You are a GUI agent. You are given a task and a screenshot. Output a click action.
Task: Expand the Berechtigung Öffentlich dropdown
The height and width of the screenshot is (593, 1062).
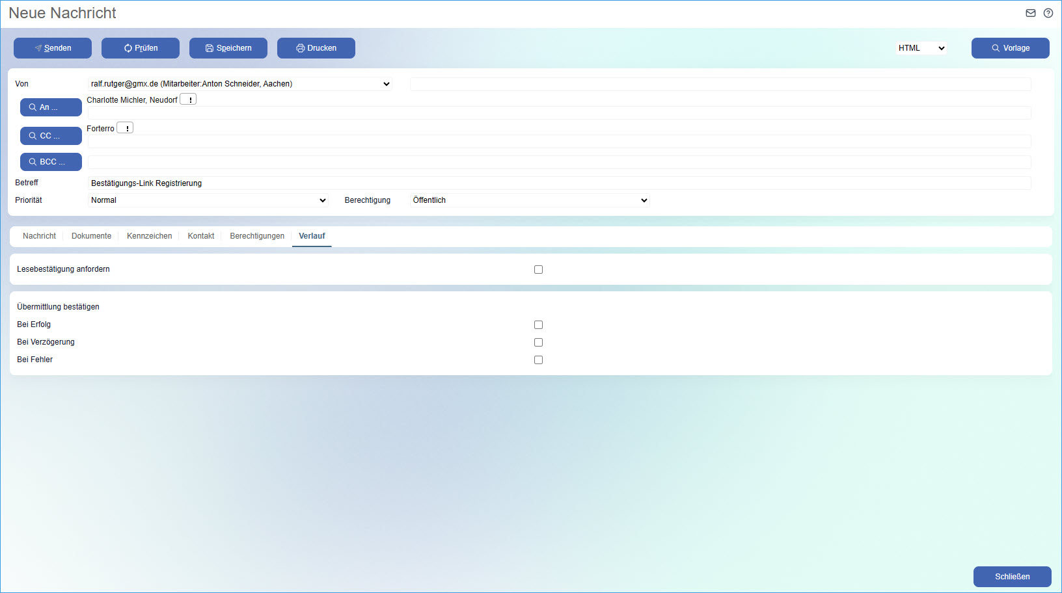pyautogui.click(x=530, y=200)
